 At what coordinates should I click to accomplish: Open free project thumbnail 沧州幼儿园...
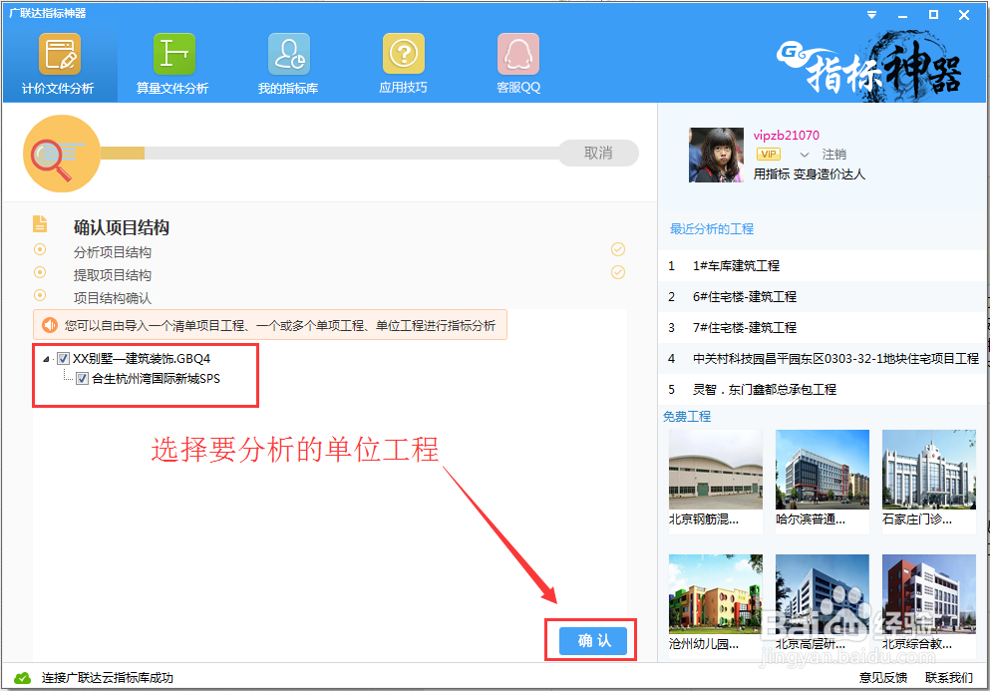(x=716, y=594)
